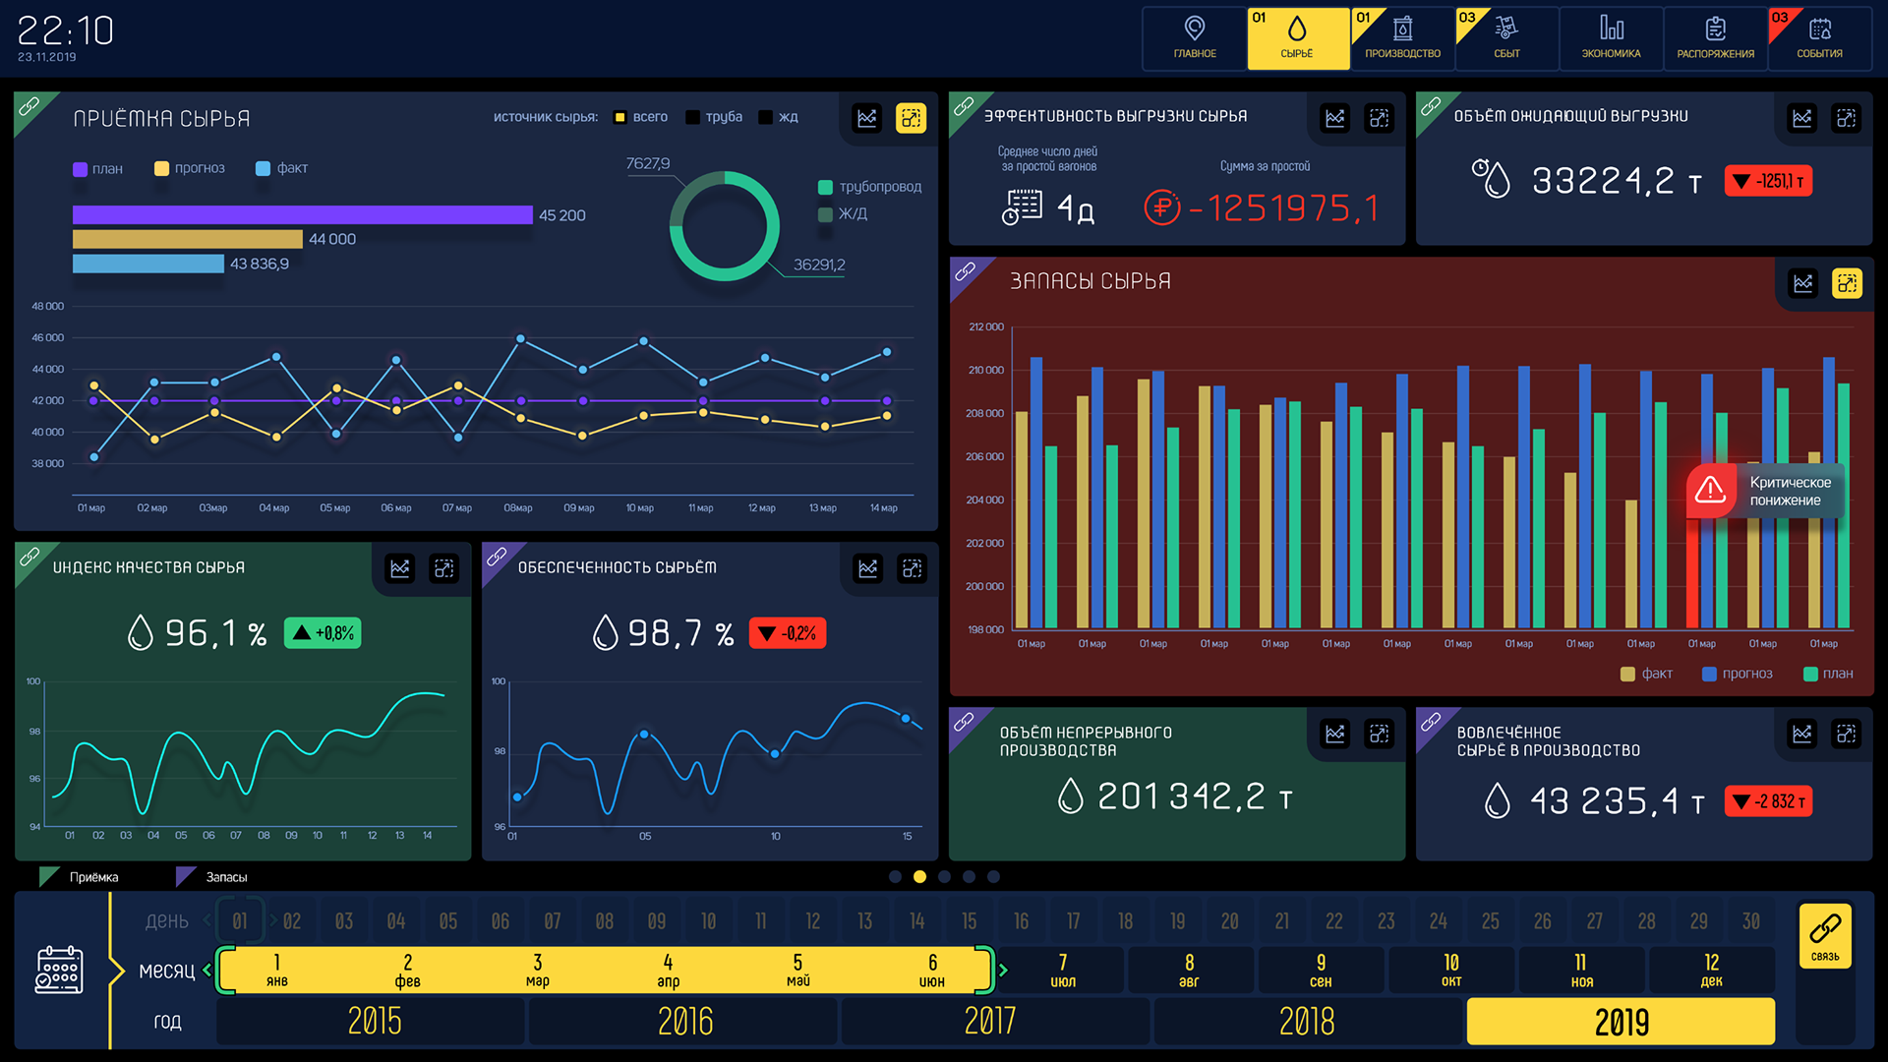
Task: Expand the Обеспеченность сырьём panel via its icon
Action: [912, 568]
